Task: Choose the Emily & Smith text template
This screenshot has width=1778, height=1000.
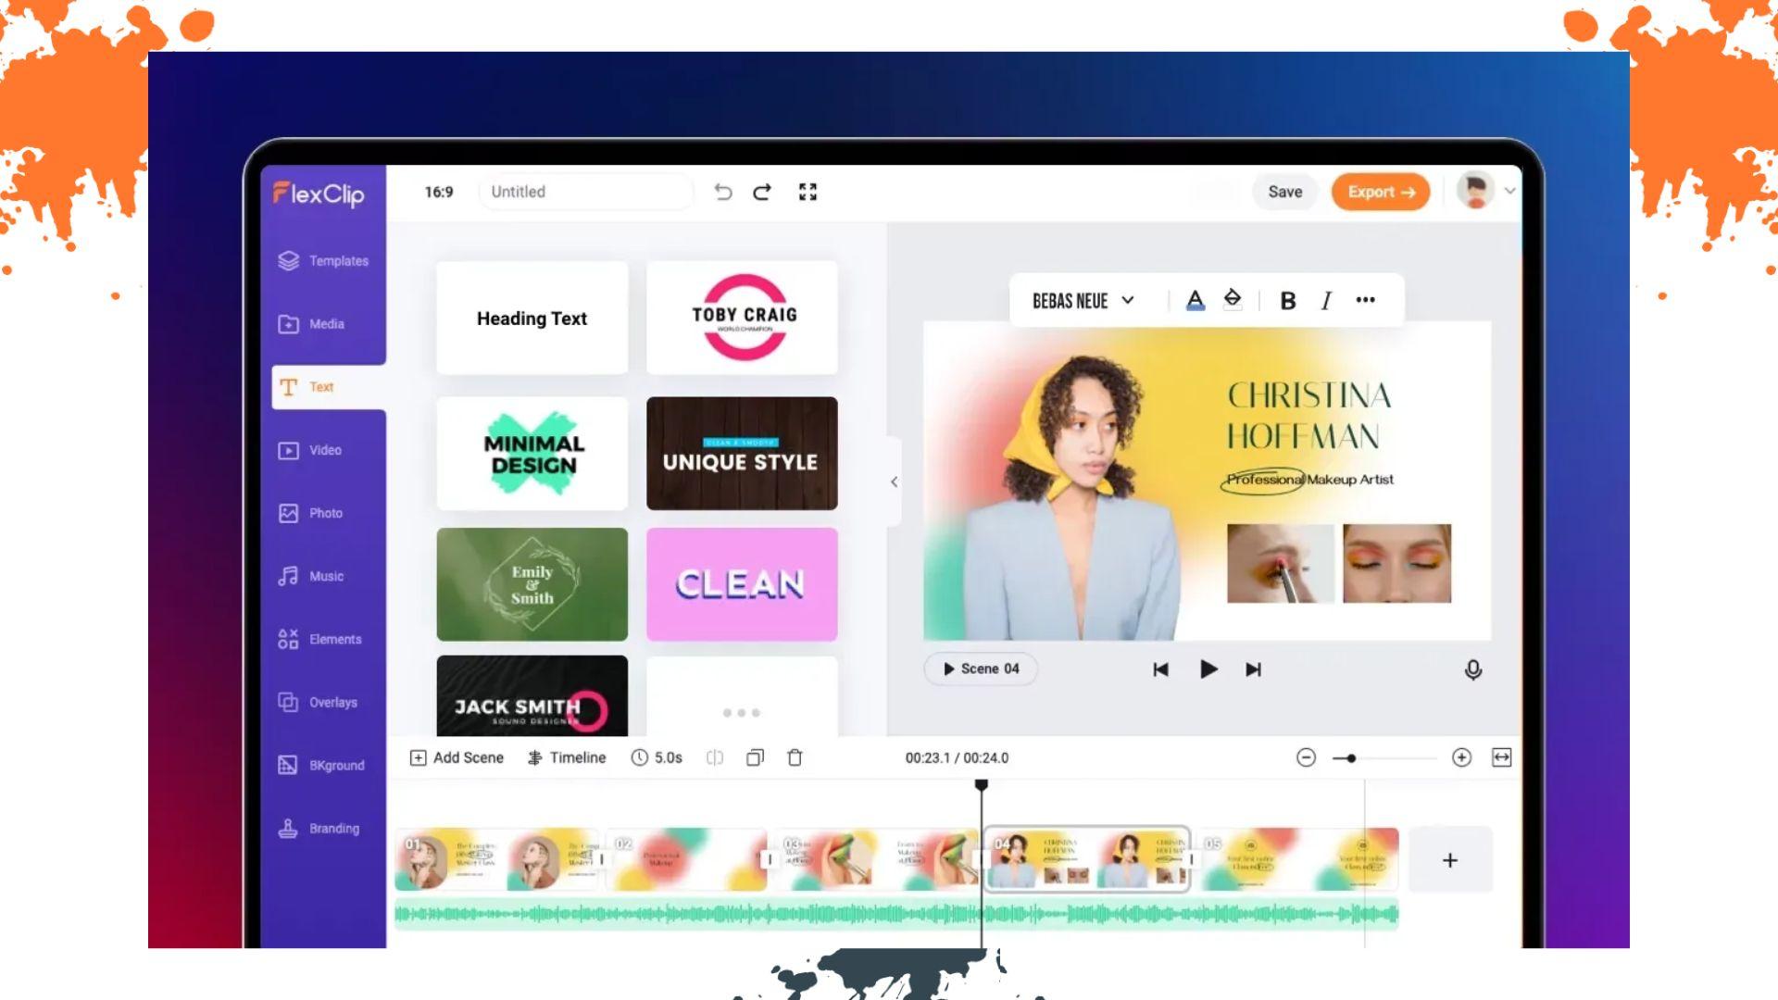Action: click(x=532, y=584)
